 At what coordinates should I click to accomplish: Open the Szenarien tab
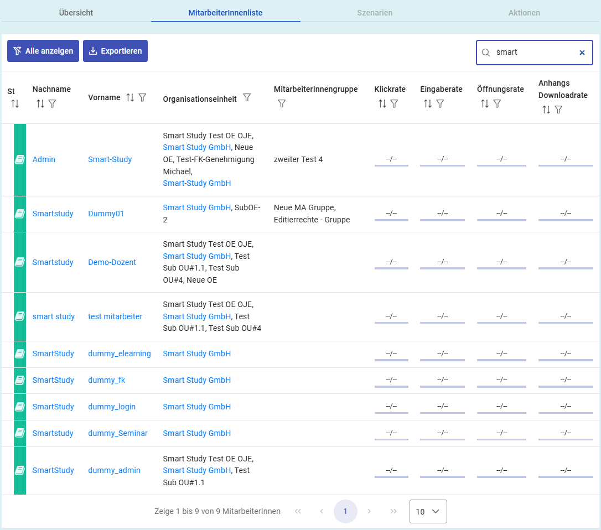click(375, 13)
